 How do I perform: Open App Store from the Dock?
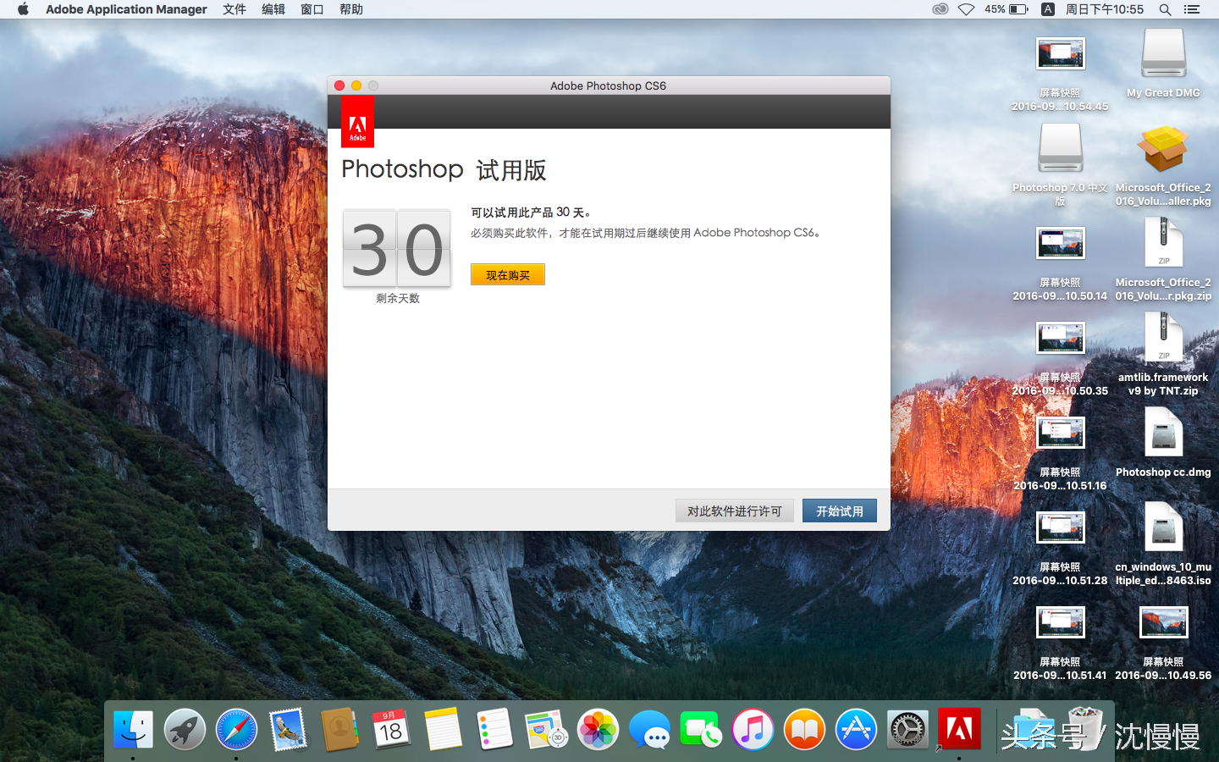click(856, 729)
